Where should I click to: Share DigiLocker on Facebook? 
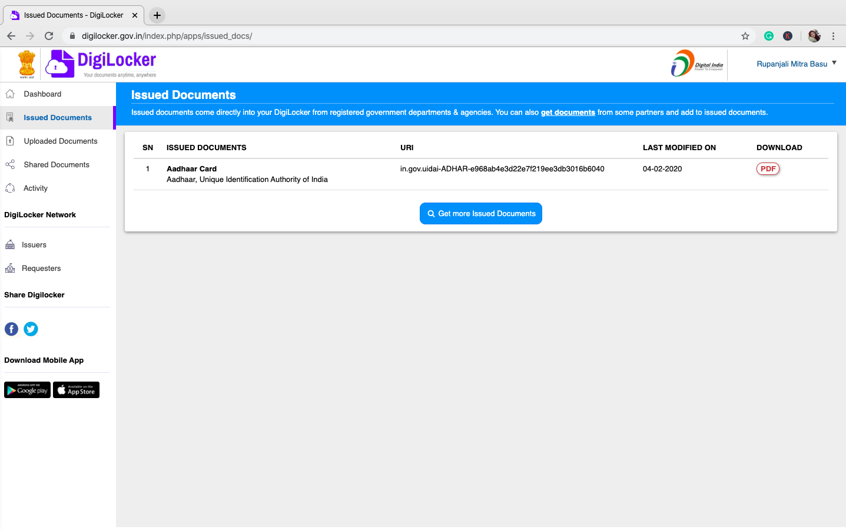coord(11,329)
